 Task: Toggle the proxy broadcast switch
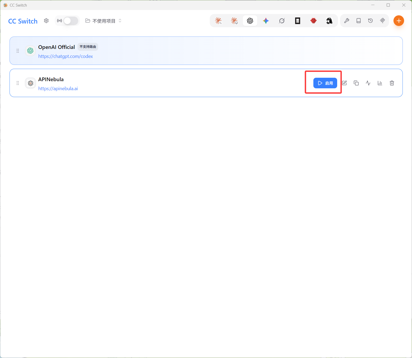[71, 21]
